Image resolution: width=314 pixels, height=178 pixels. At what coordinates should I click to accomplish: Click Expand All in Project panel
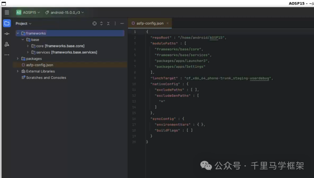pyautogui.click(x=101, y=23)
